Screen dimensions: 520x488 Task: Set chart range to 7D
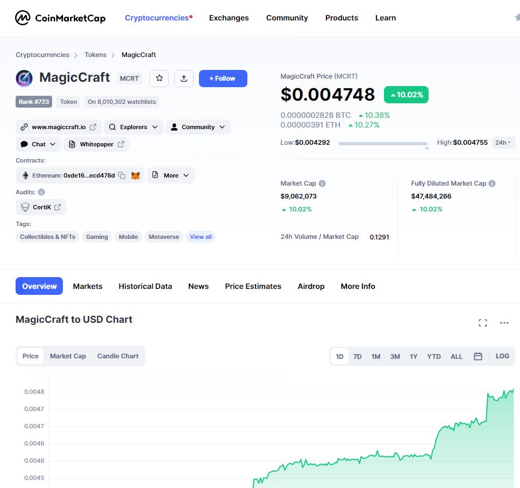click(357, 357)
